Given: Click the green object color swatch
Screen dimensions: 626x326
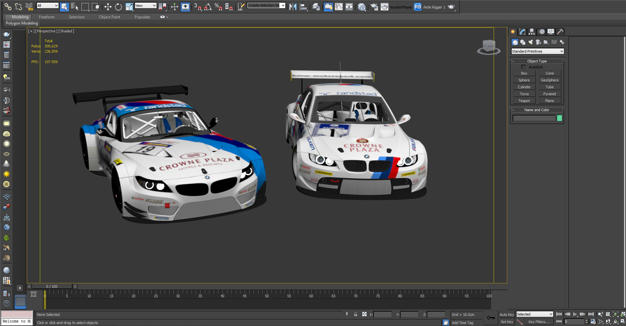Looking at the screenshot, I should [559, 118].
